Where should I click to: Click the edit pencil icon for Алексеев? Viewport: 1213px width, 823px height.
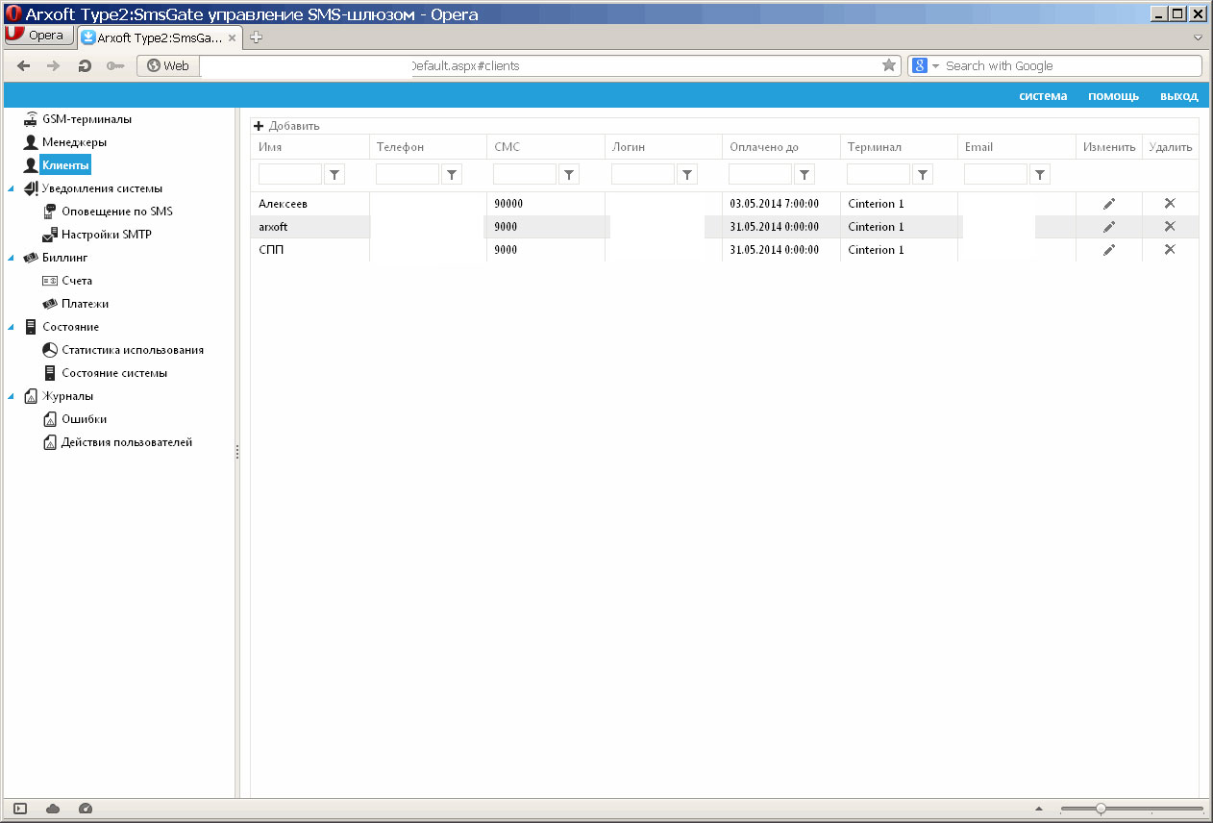(1108, 204)
